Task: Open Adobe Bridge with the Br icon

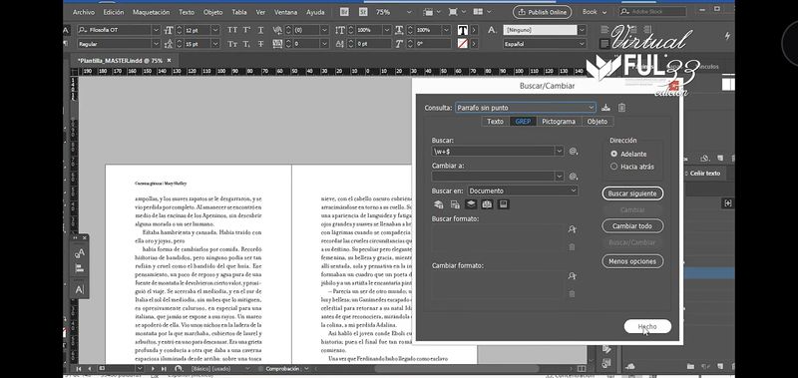Action: 344,12
